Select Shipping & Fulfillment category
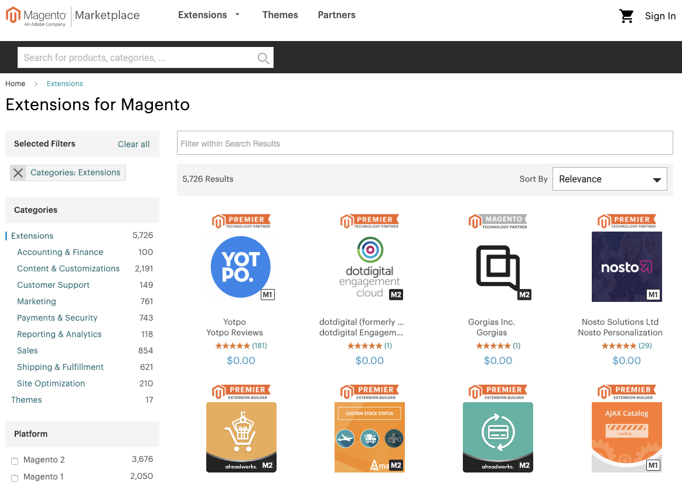The width and height of the screenshot is (682, 486). [x=60, y=367]
